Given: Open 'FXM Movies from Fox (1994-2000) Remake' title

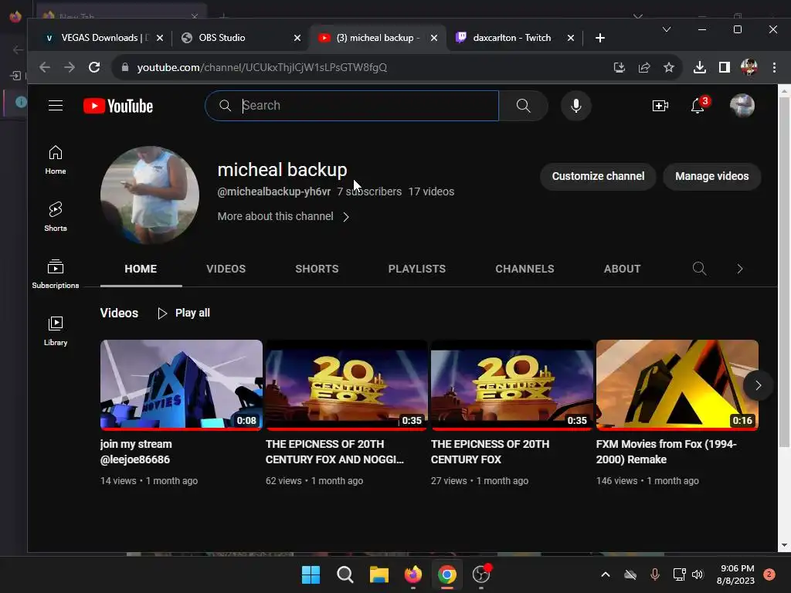Looking at the screenshot, I should pos(666,452).
